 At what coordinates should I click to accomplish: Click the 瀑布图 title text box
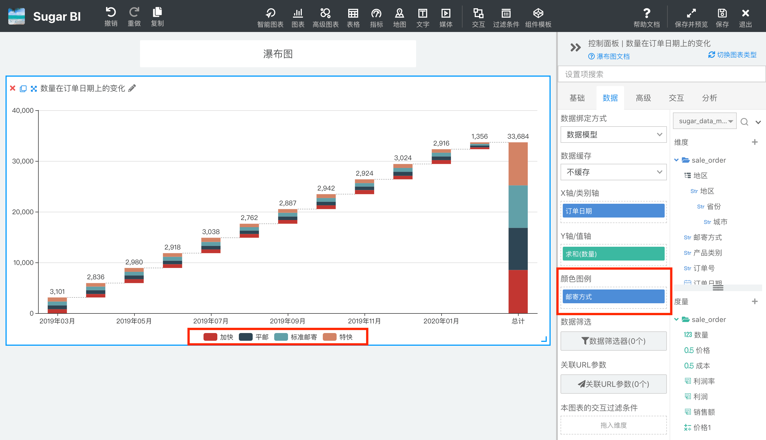click(x=278, y=54)
